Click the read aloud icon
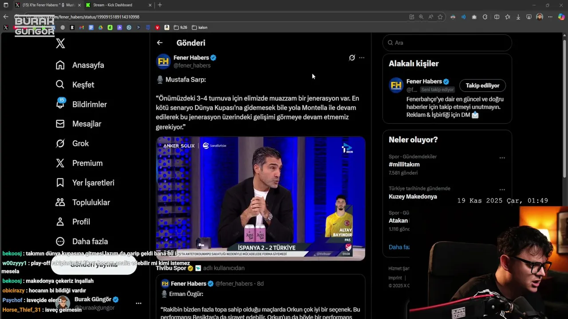The width and height of the screenshot is (568, 319). click(430, 17)
